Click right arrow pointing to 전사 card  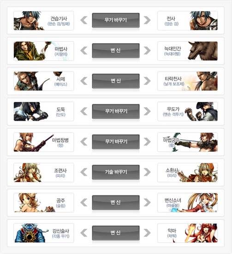pos(147,20)
